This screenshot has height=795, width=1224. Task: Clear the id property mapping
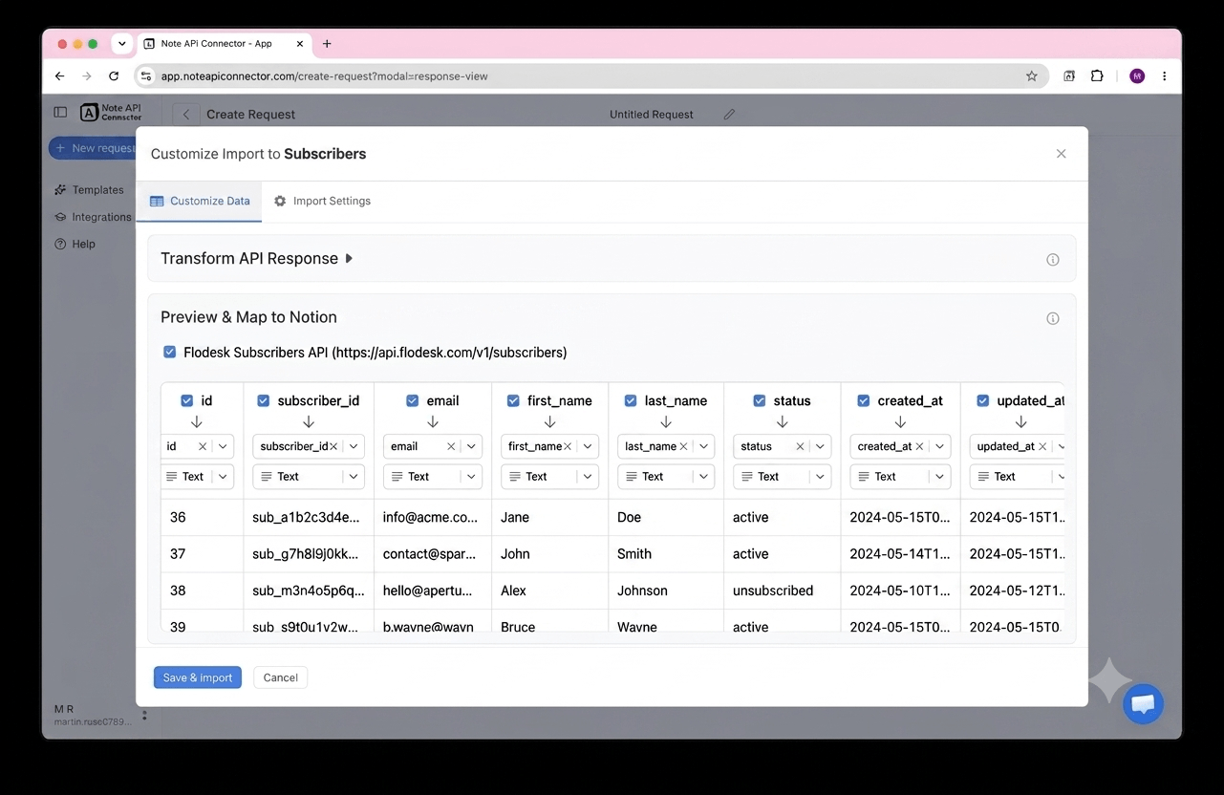pos(203,446)
